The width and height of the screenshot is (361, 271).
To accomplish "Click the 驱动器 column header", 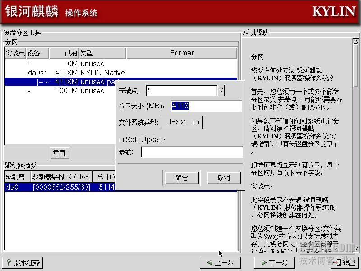I will coord(18,177).
